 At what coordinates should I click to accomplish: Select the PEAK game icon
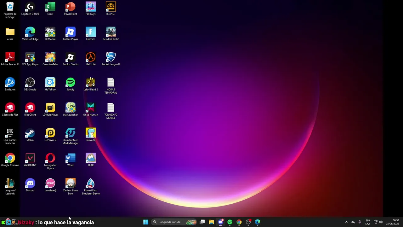91,160
